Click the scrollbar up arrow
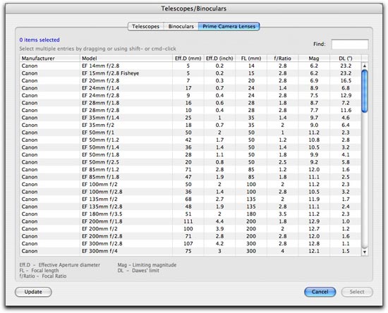The height and width of the screenshot is (313, 388). coord(365,66)
